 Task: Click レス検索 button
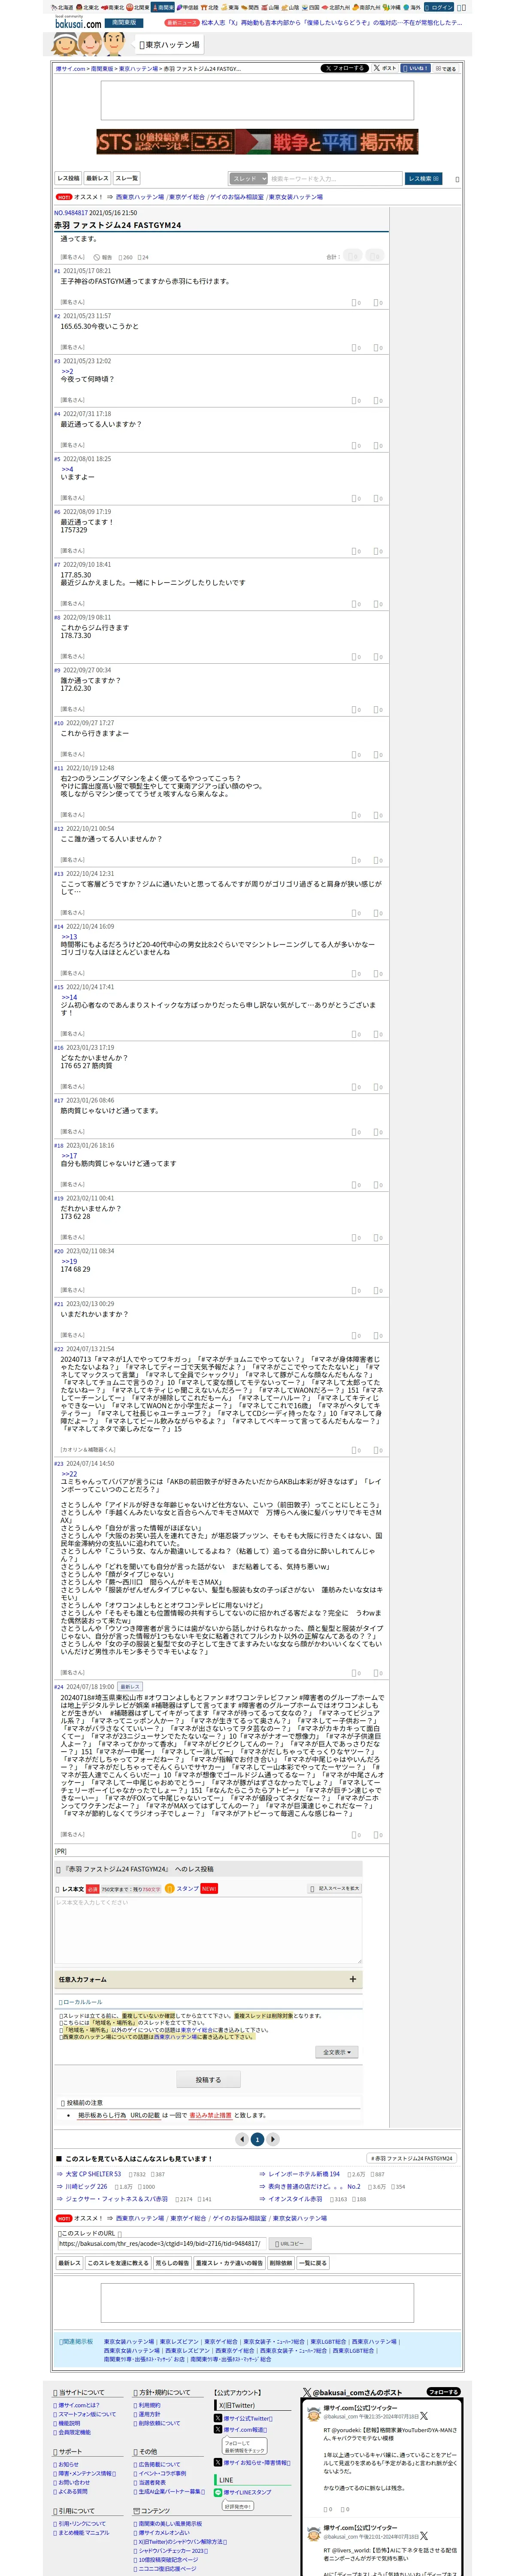[x=423, y=179]
